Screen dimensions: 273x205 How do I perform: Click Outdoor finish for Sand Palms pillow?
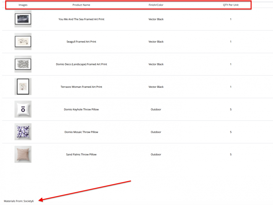(x=156, y=155)
